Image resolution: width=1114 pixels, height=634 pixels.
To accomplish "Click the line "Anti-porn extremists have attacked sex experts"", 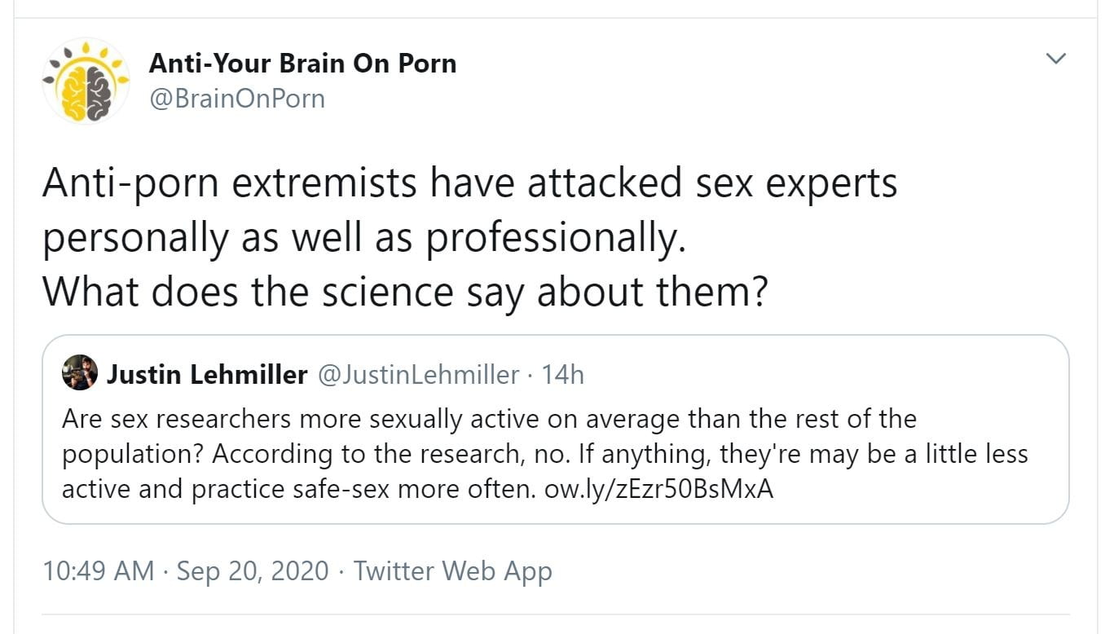I will point(469,183).
